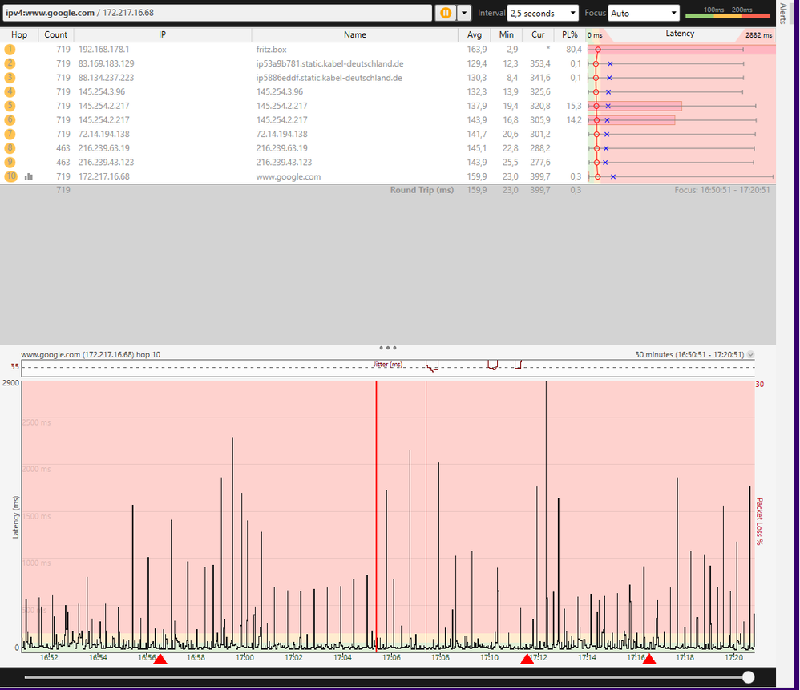Click IP 216.239.43.123 in the IP column

(106, 162)
